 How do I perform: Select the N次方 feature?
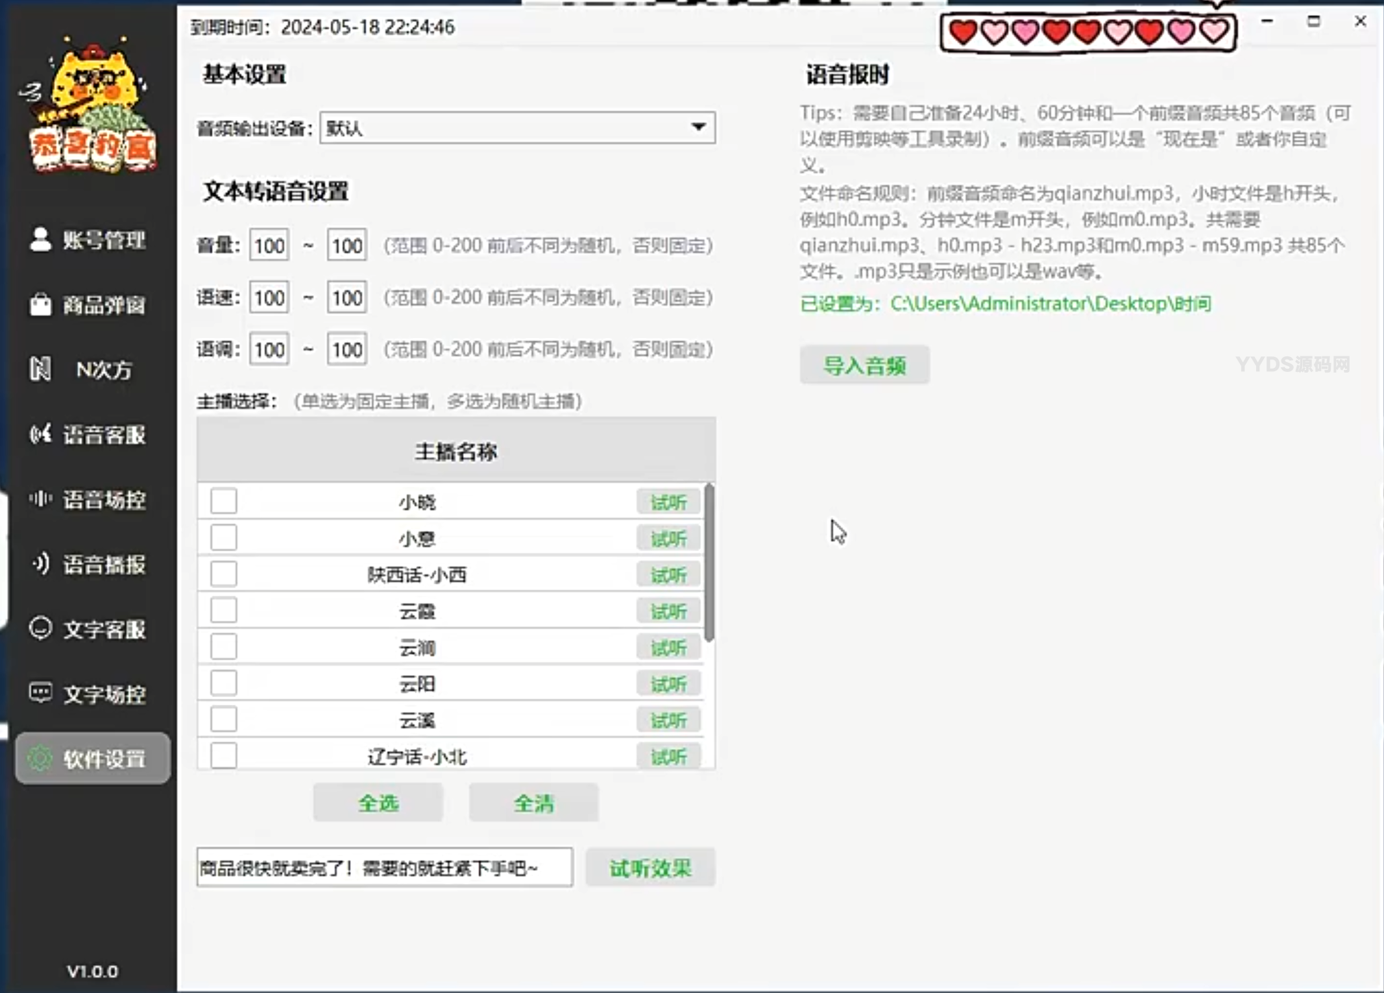[91, 370]
